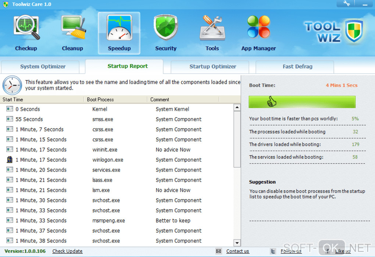Click the Contact us link
Image resolution: width=375 pixels, height=257 pixels.
click(x=238, y=251)
